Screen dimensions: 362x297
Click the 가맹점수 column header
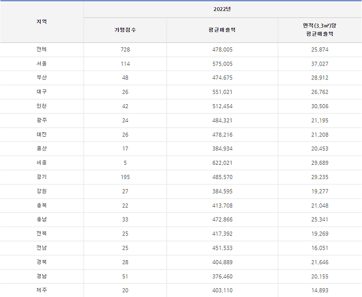125,30
